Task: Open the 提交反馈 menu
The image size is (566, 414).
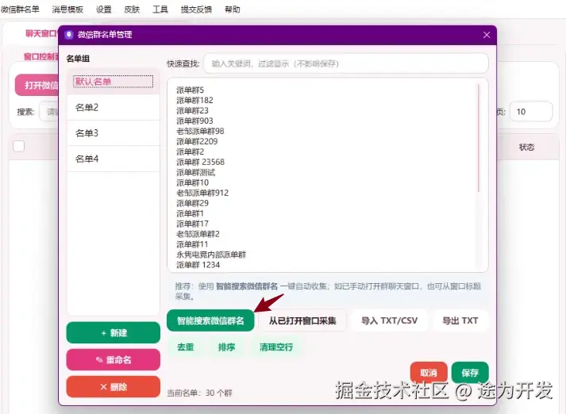Action: pyautogui.click(x=196, y=10)
